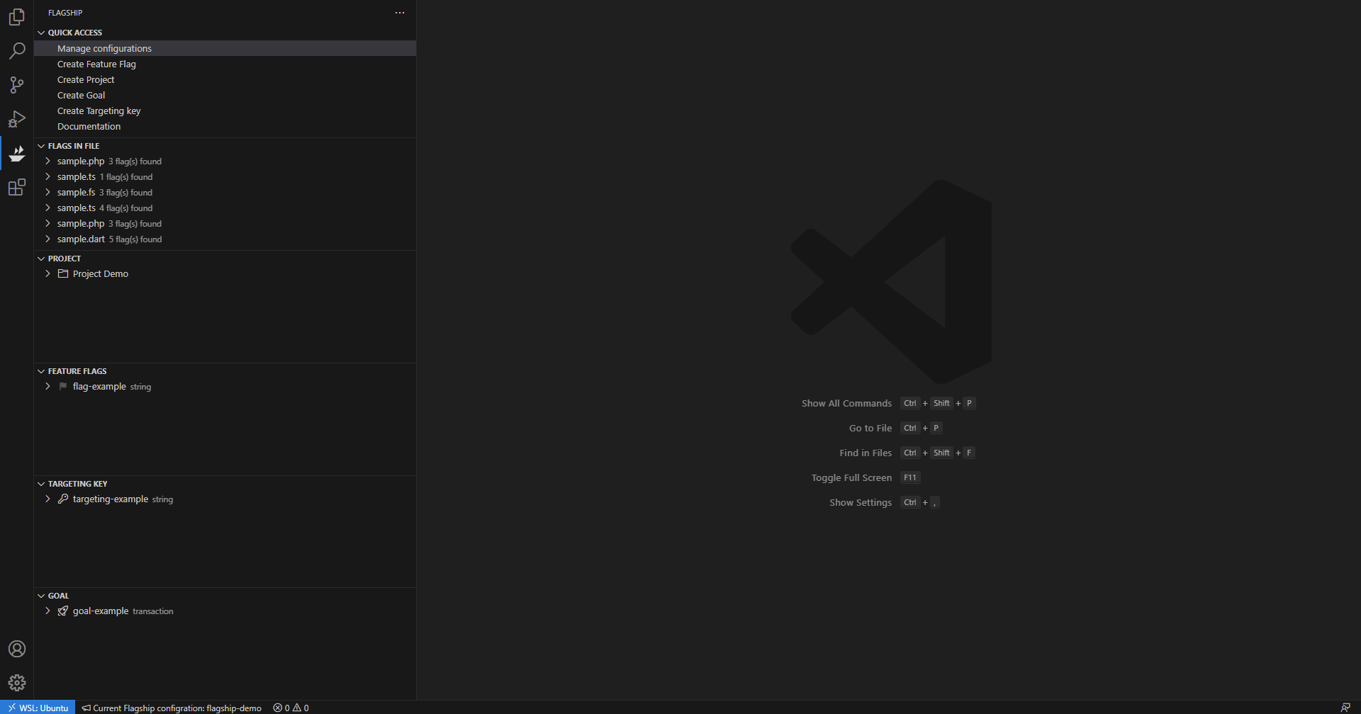Click Create Goal in Quick Access
The height and width of the screenshot is (714, 1361).
[225, 95]
